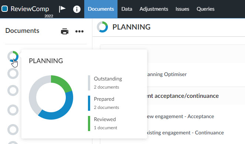Image resolution: width=245 pixels, height=144 pixels.
Task: Click the ReviewComp logo square icon
Action: tap(4, 9)
